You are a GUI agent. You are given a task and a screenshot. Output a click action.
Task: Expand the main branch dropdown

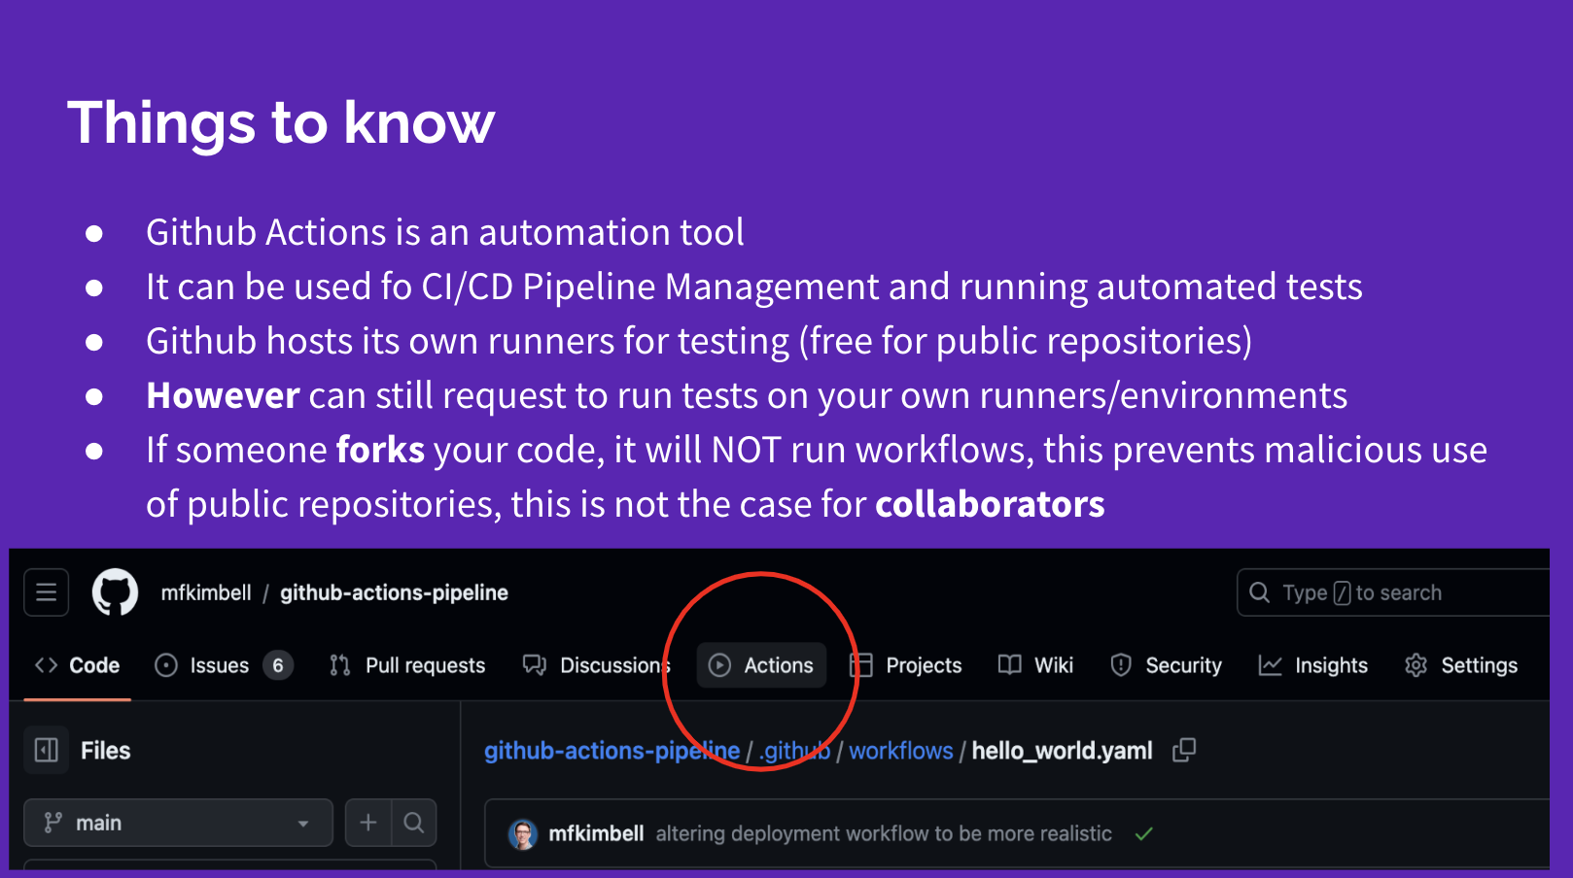(178, 823)
